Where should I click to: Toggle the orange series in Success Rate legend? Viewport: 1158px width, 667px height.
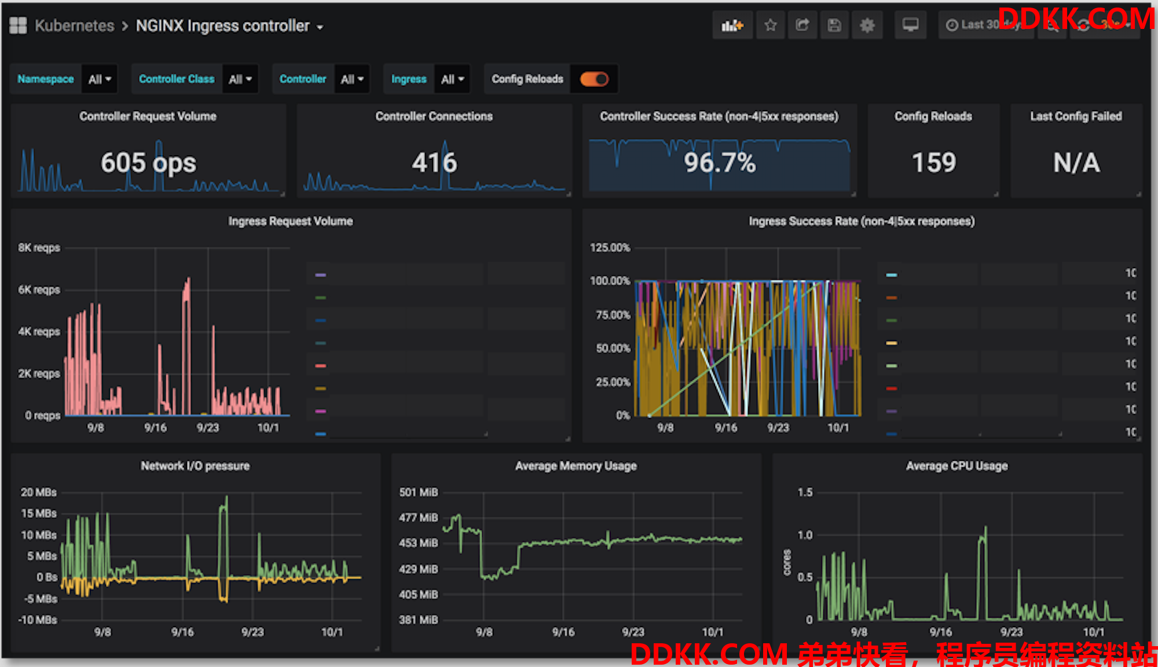click(x=892, y=298)
